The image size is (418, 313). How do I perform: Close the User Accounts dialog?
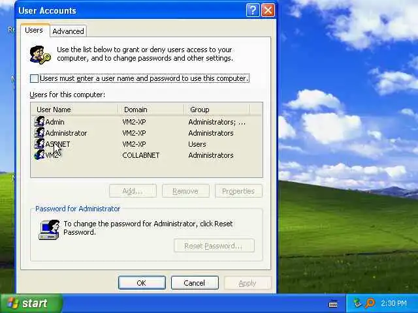tap(268, 10)
